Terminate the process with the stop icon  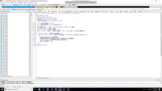coord(52,5)
